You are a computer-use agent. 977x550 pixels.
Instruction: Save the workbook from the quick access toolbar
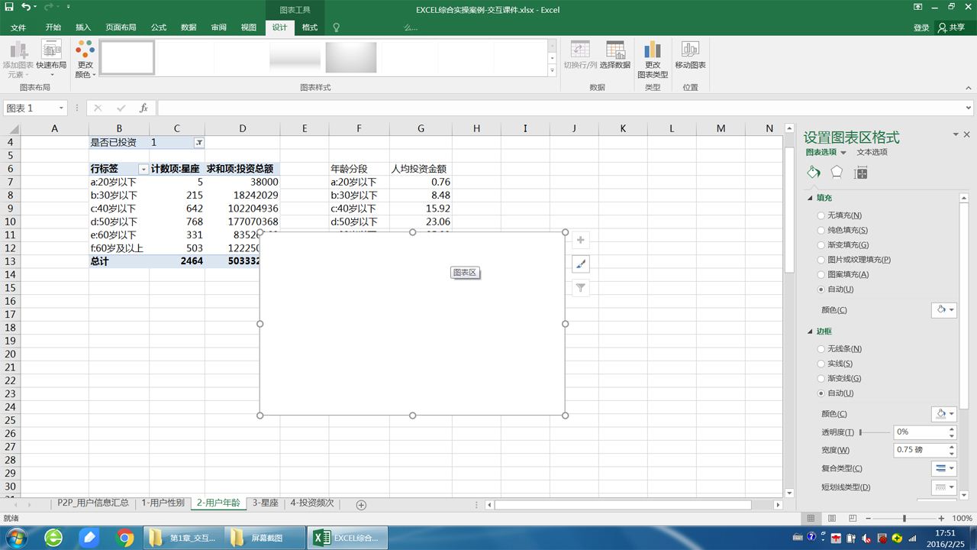9,7
